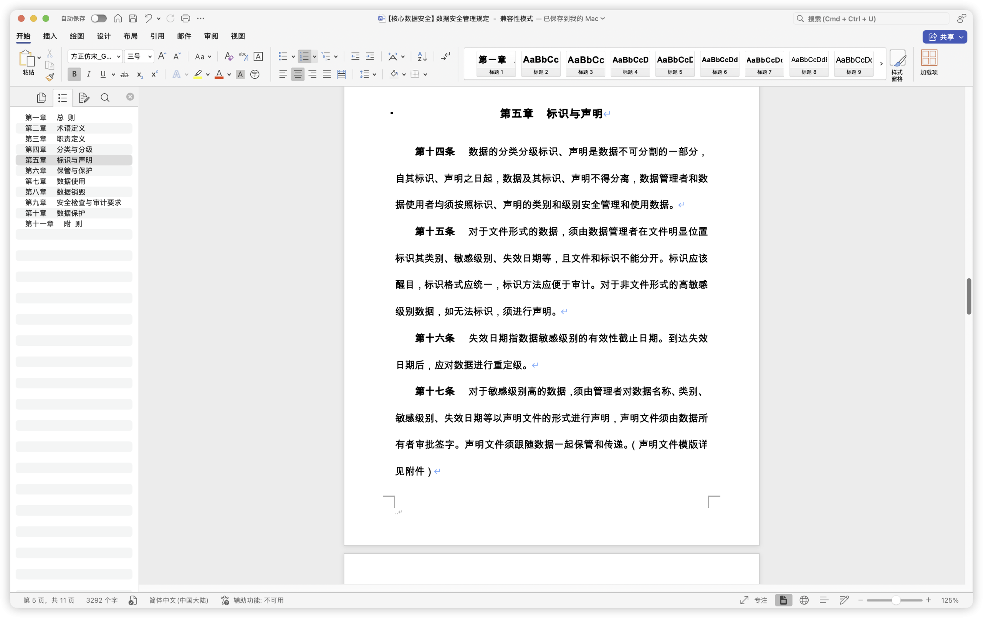Click the strikethrough text icon

point(124,74)
